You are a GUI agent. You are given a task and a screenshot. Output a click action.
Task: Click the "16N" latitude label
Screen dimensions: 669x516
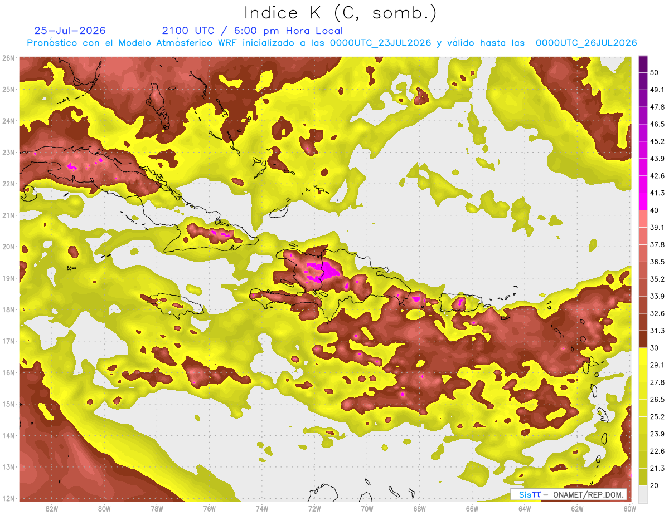pyautogui.click(x=8, y=372)
